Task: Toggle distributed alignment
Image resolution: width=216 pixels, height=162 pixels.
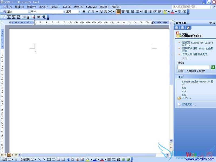Action: (133, 12)
